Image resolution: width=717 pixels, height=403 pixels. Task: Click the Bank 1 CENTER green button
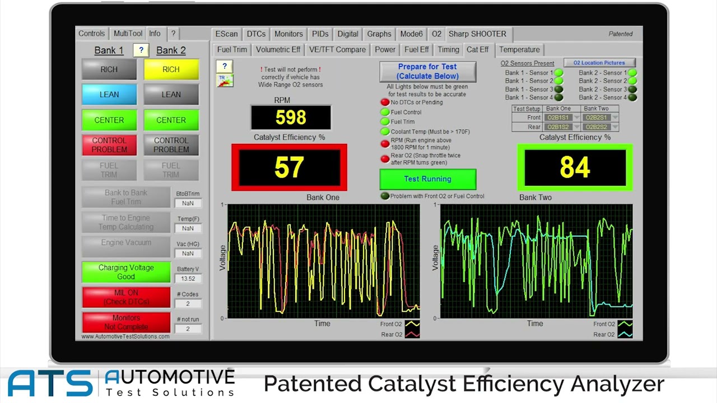109,120
